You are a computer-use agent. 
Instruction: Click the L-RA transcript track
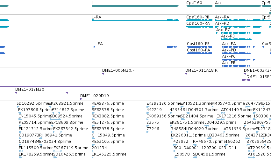point(136,20)
